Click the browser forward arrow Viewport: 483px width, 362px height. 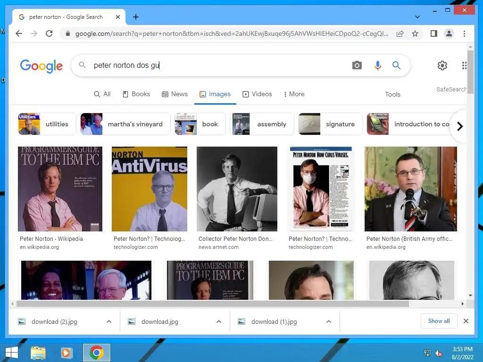coord(34,33)
